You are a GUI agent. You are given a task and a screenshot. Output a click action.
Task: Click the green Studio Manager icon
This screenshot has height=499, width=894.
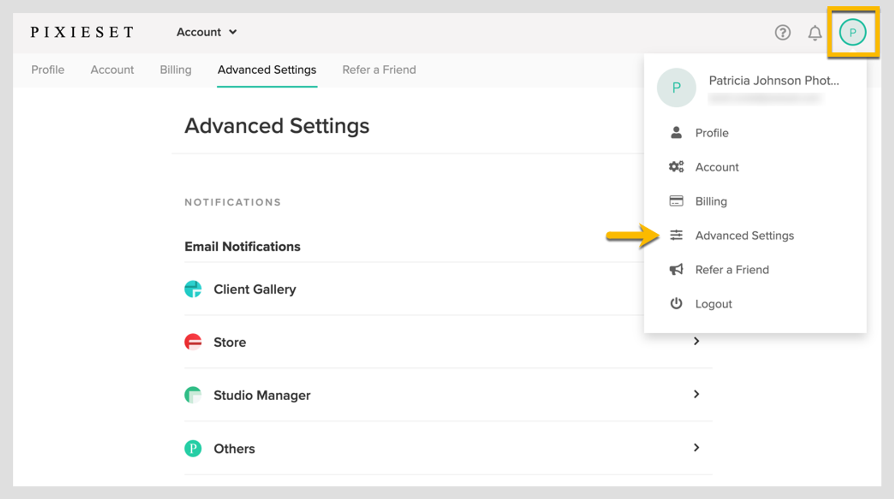click(x=193, y=395)
